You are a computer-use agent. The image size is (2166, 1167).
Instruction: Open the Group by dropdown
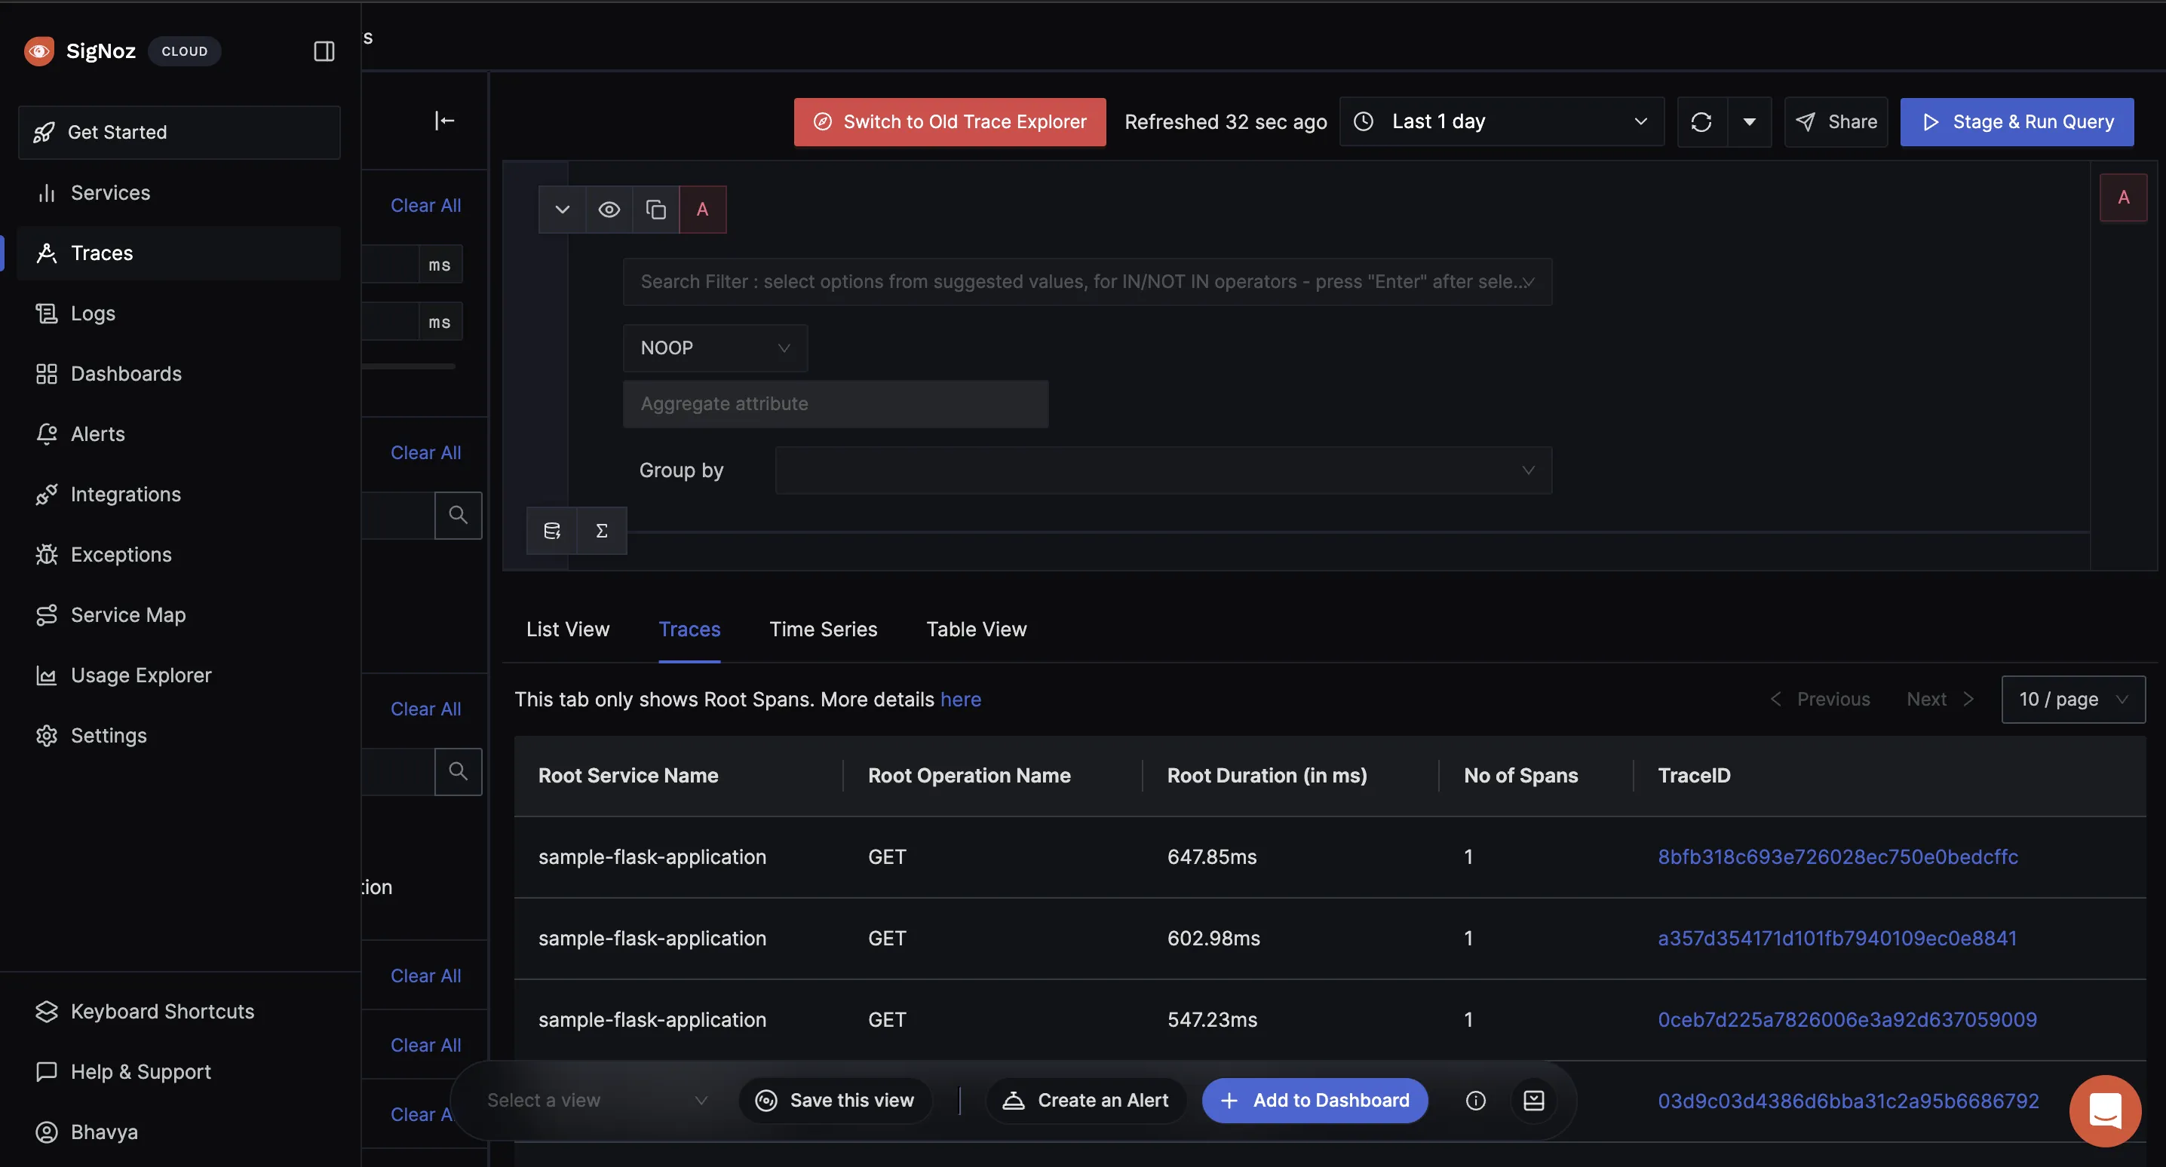click(x=1163, y=470)
